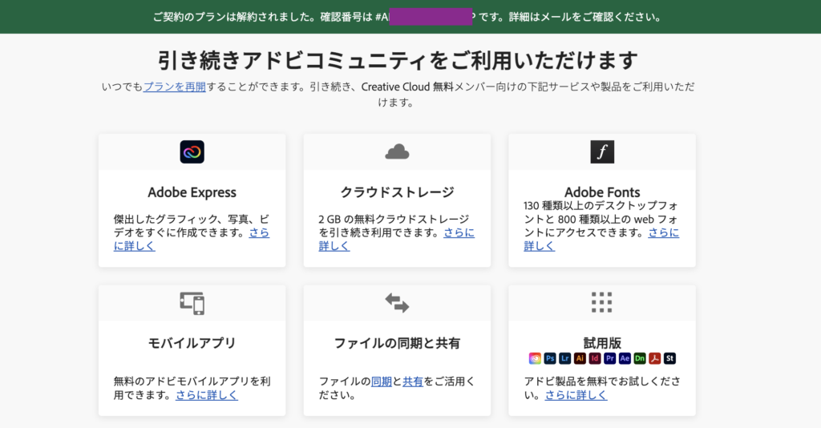This screenshot has height=428, width=821.
Task: Click the Photoshop Ps trial icon
Action: point(550,358)
